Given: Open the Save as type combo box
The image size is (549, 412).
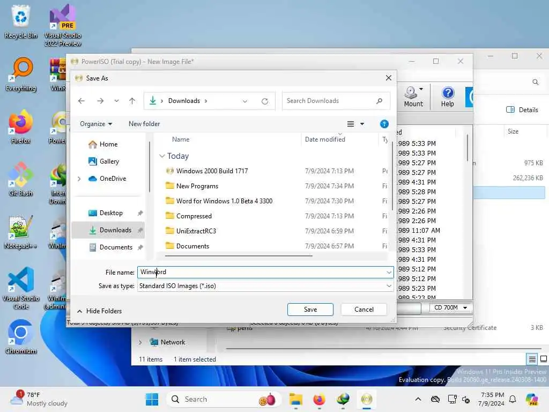Looking at the screenshot, I should point(265,286).
